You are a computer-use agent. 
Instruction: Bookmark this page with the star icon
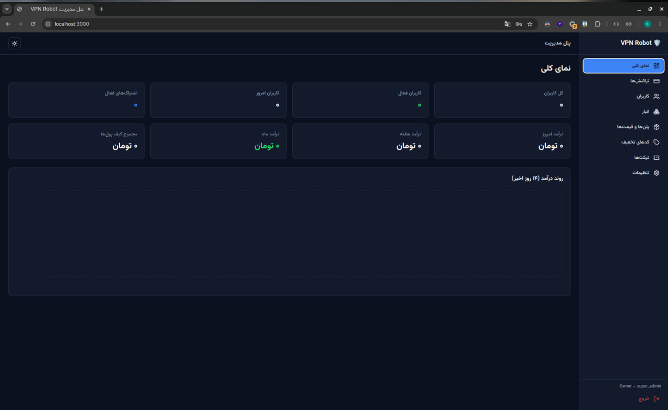[530, 24]
